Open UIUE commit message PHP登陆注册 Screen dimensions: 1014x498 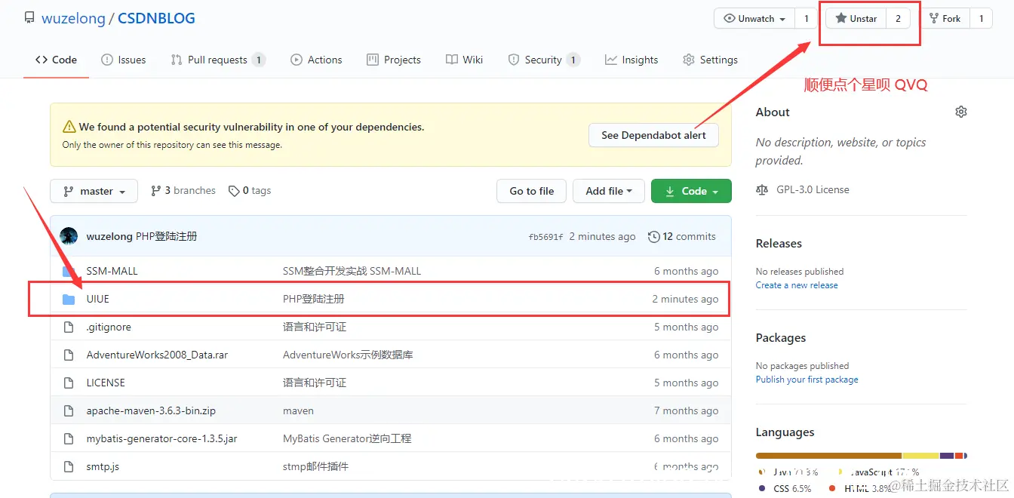coord(314,299)
